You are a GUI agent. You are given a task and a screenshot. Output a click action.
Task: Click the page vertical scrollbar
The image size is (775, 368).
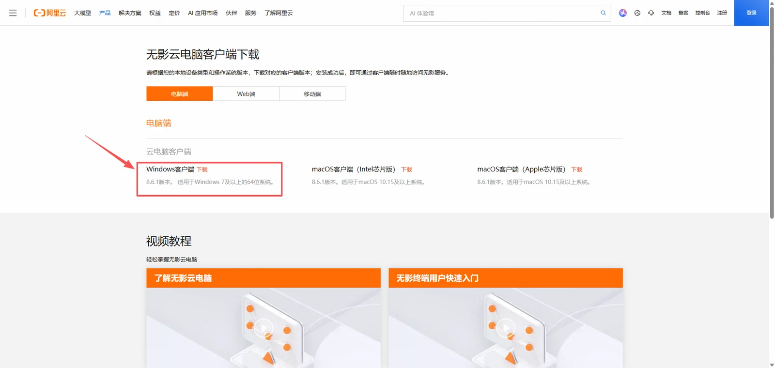tap(772, 112)
